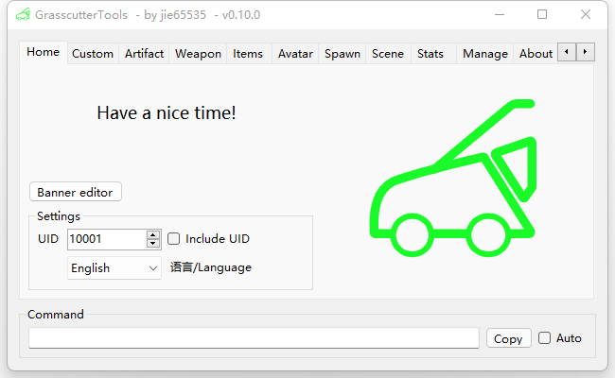Image resolution: width=615 pixels, height=378 pixels.
Task: Click the Banner editor button
Action: click(75, 192)
